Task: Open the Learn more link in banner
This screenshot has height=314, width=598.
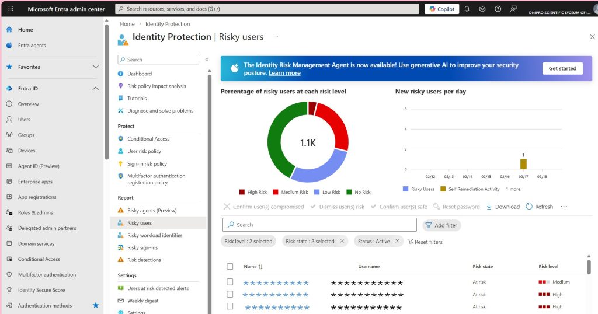Action: tap(284, 73)
